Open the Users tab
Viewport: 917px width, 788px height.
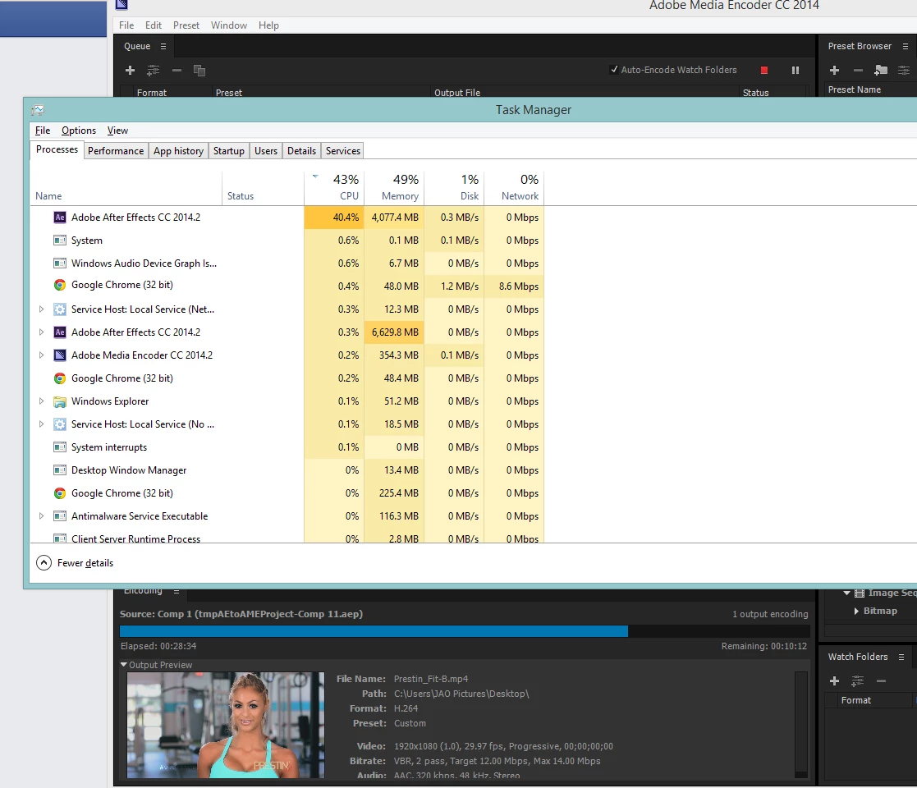265,151
